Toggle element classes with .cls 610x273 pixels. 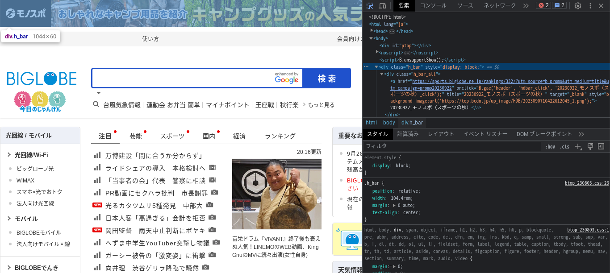pyautogui.click(x=565, y=146)
